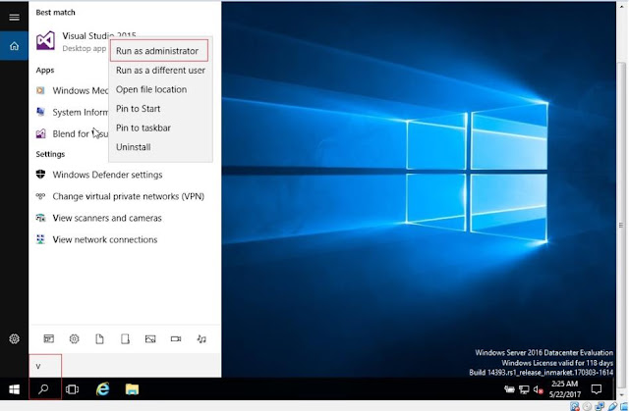Open the hamburger menu in search panel
629x411 pixels.
click(14, 18)
